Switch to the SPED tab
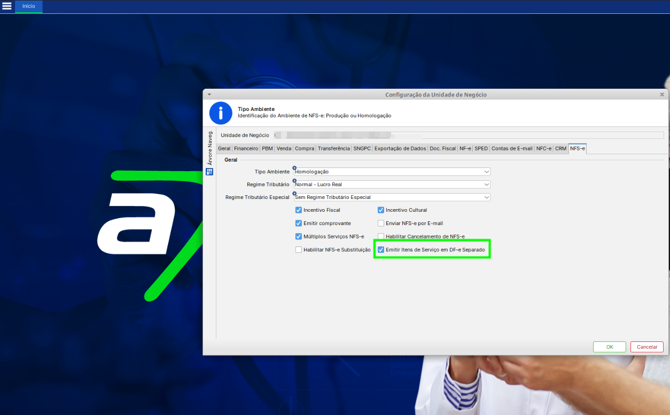Image resolution: width=670 pixels, height=415 pixels. click(x=480, y=148)
